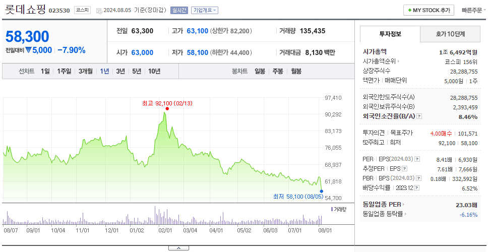
Task: Click the 6.52% dividend yield value
Action: coord(470,188)
